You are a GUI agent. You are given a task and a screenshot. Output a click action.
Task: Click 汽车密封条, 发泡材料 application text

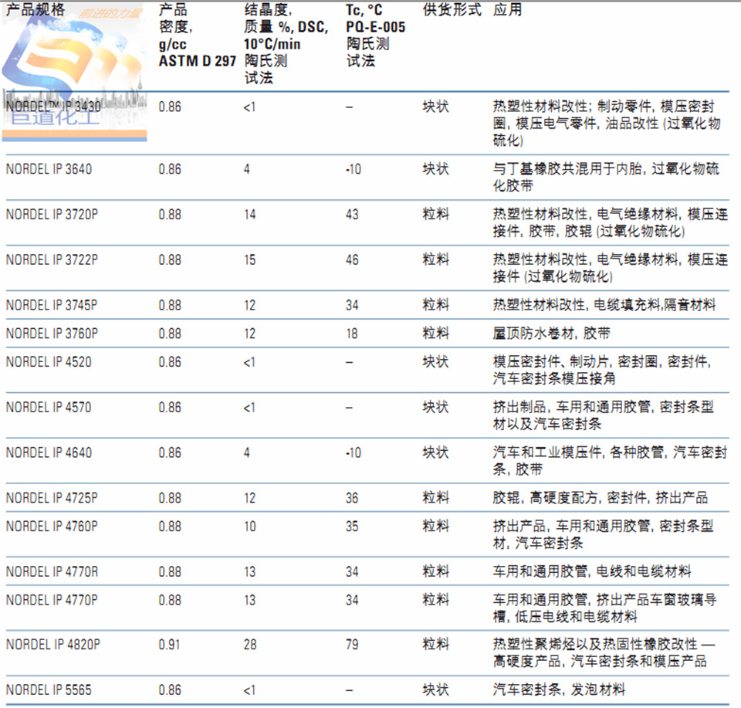click(559, 690)
